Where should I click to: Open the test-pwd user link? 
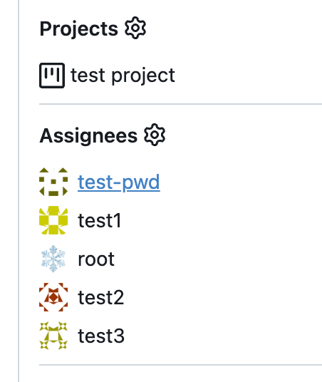(x=119, y=182)
